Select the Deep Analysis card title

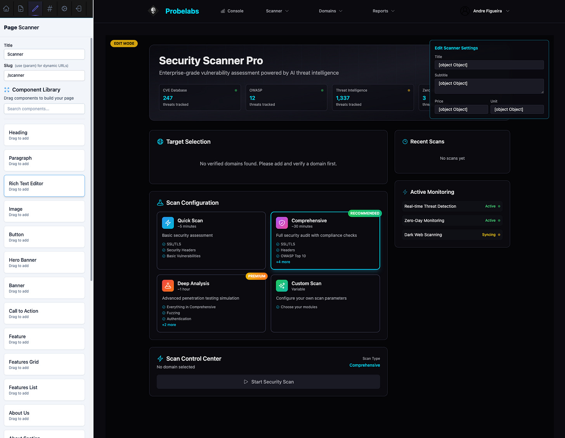193,283
